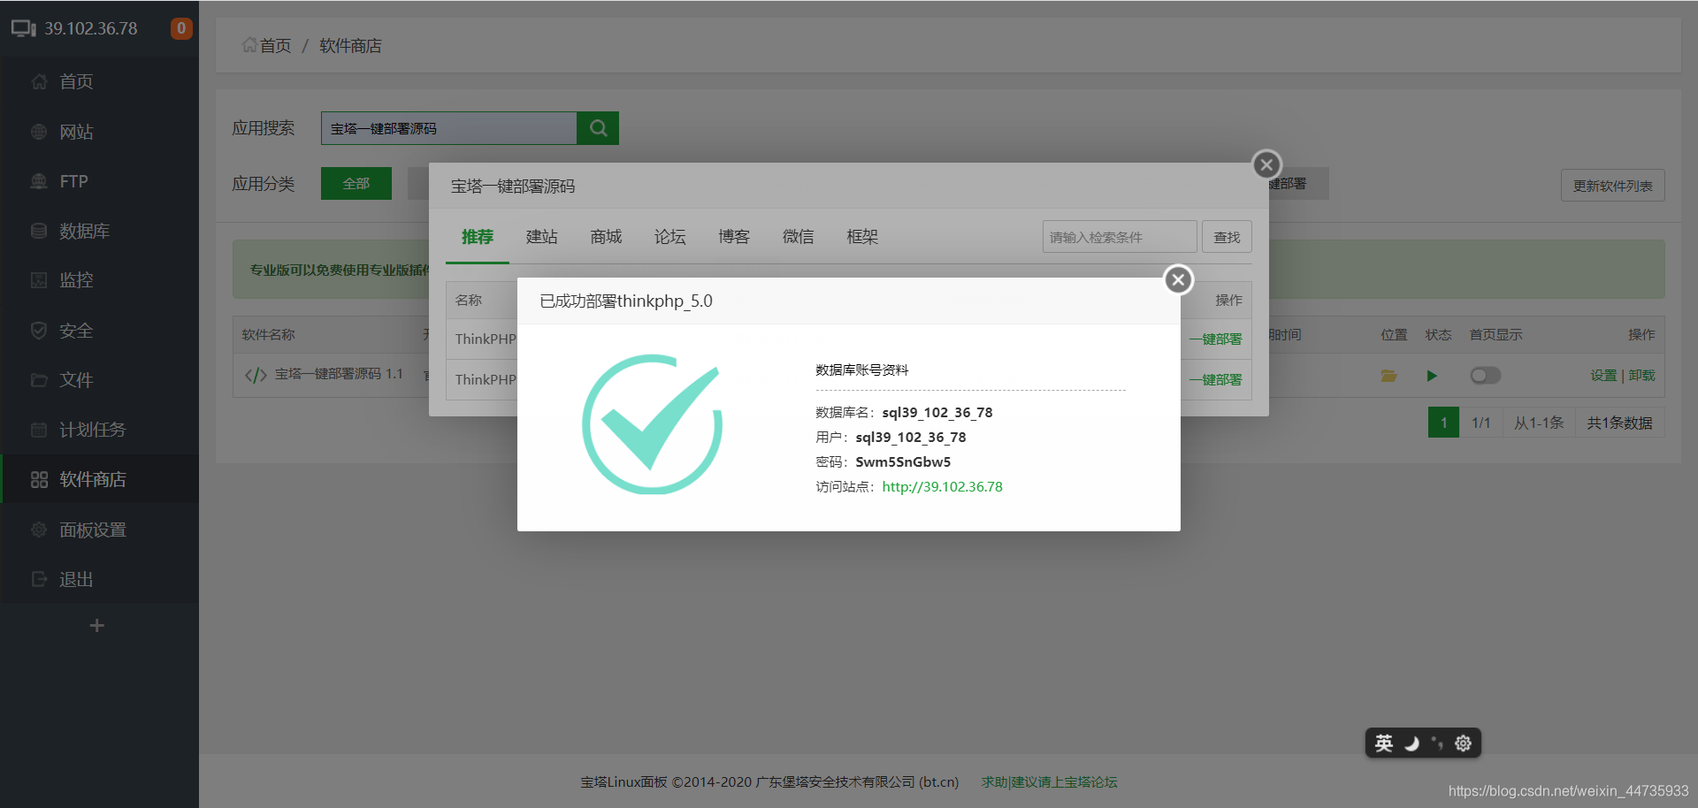The height and width of the screenshot is (808, 1698).
Task: Click the 英 input method indicator
Action: pyautogui.click(x=1384, y=743)
